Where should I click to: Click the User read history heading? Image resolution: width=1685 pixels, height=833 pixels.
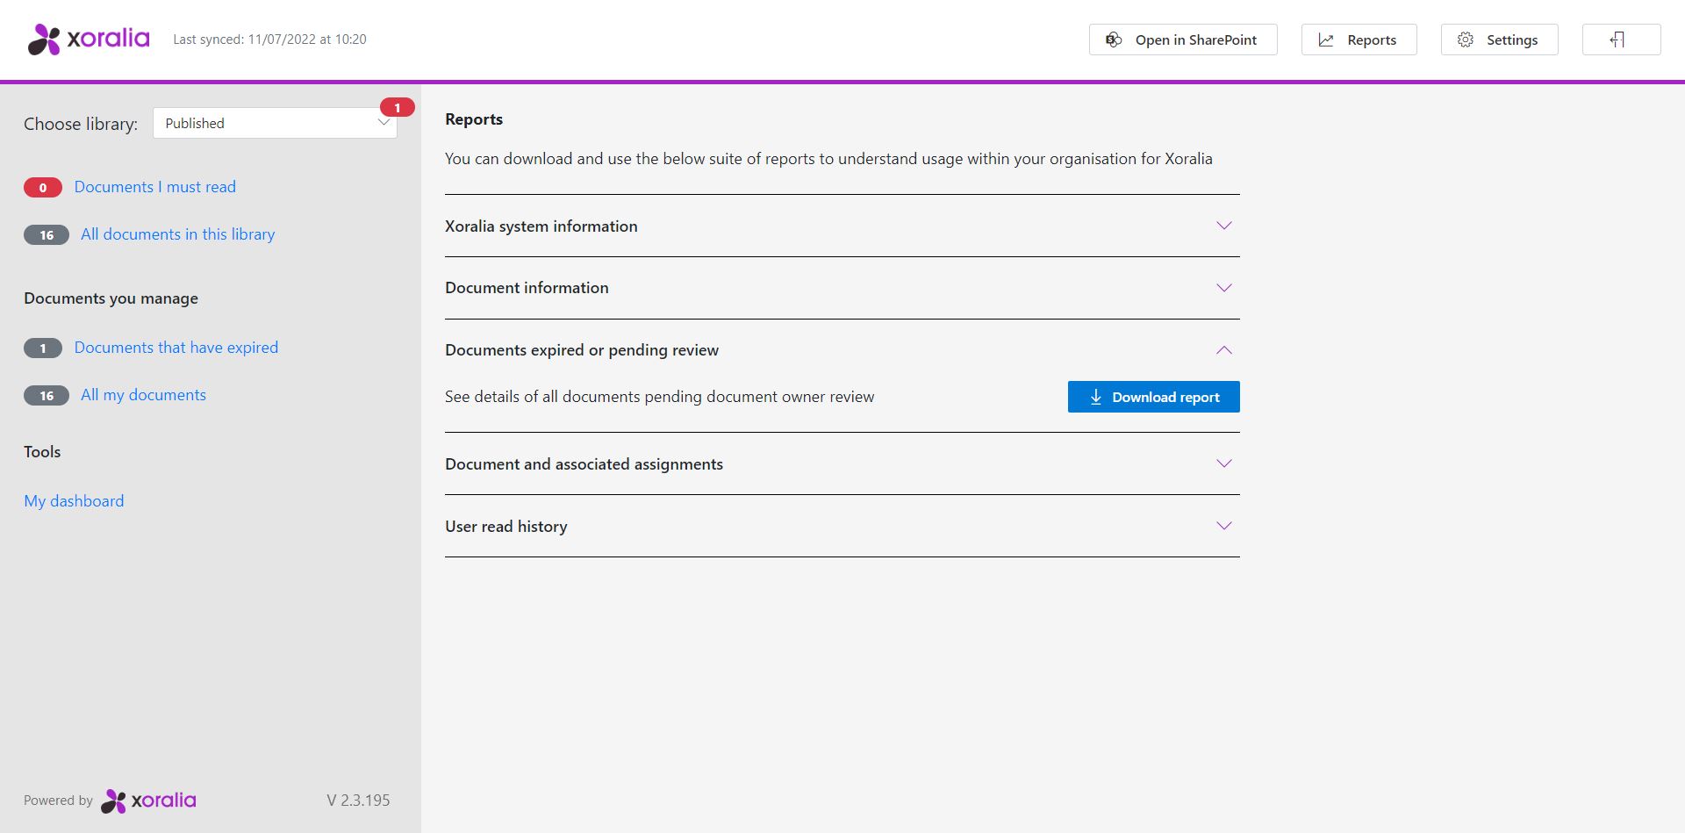click(506, 527)
